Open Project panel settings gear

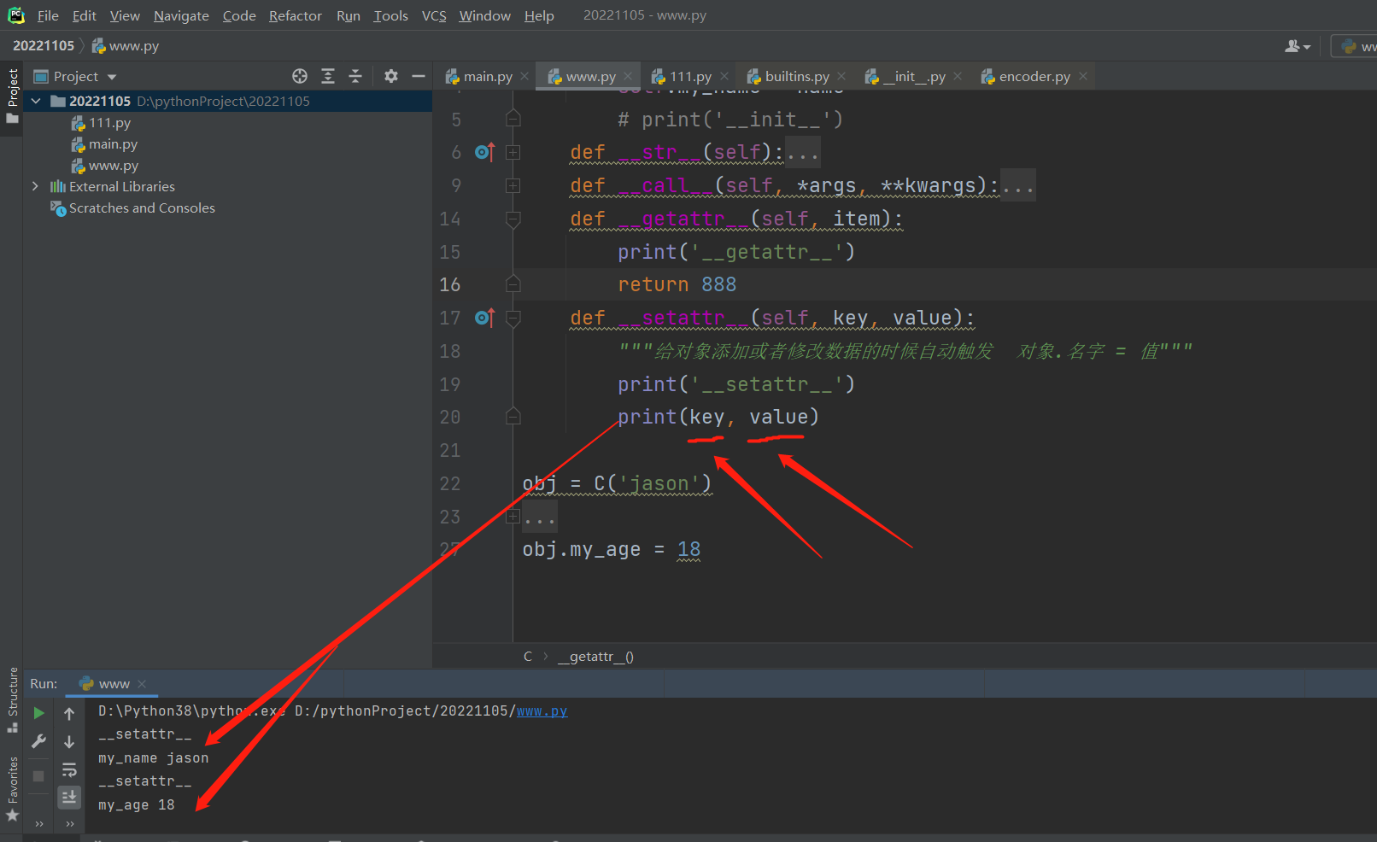pos(391,76)
